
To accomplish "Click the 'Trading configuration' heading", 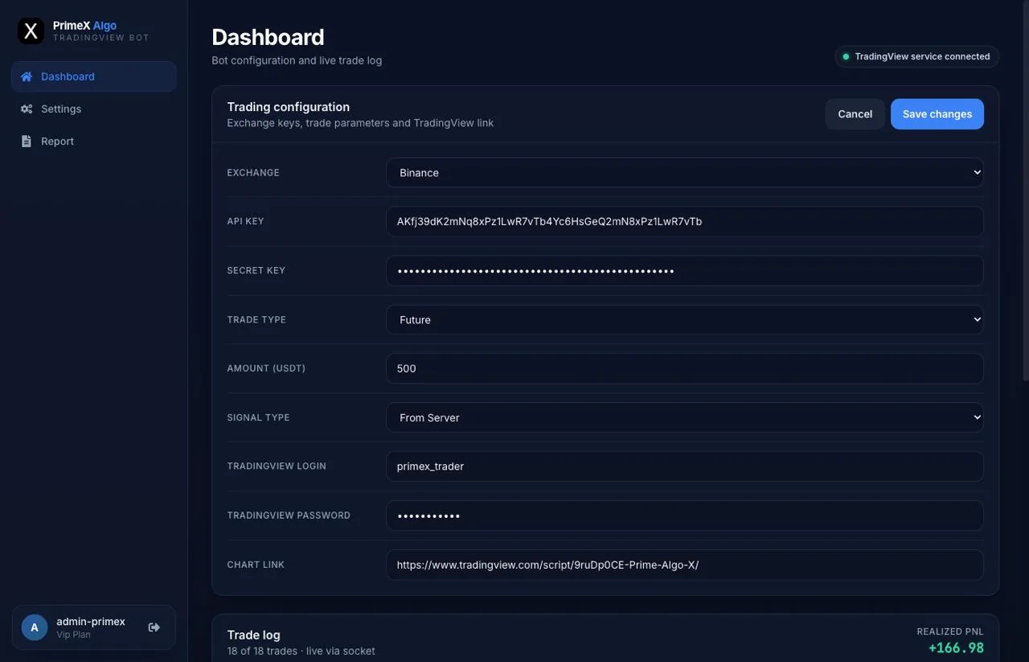I will pyautogui.click(x=289, y=107).
